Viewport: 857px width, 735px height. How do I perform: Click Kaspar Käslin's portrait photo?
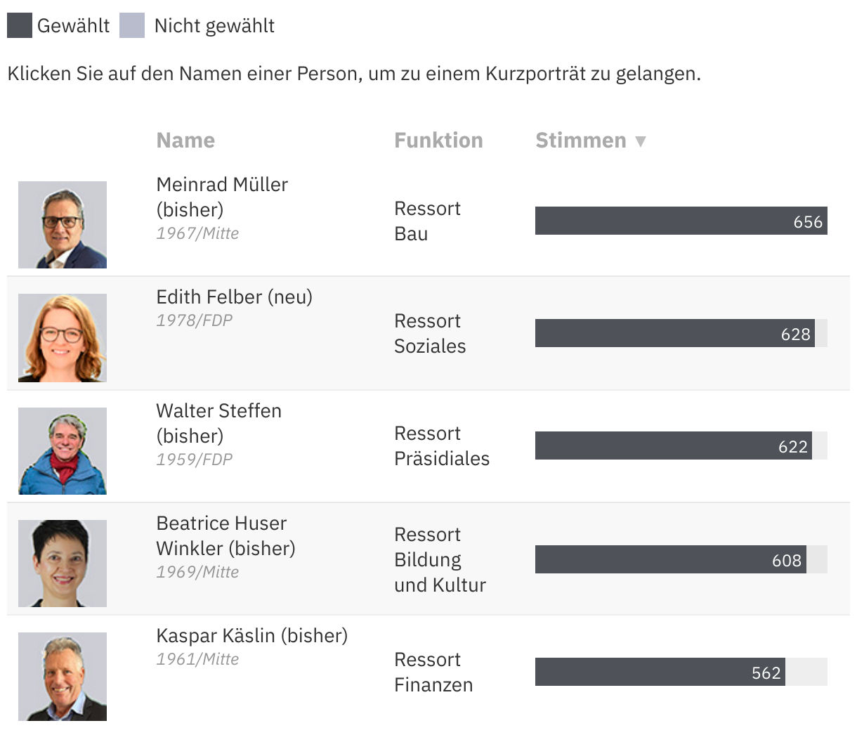point(62,675)
